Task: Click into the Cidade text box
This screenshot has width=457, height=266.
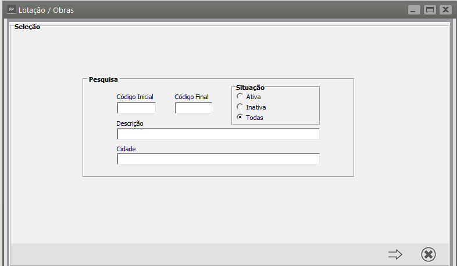Action: [218, 159]
